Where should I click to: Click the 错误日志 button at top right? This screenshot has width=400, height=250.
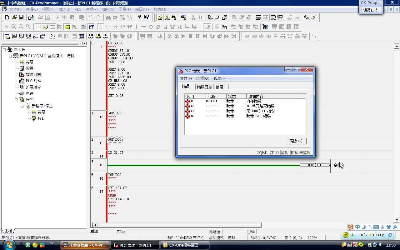(371, 10)
